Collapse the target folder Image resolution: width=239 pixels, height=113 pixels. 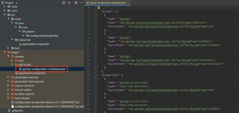pyautogui.click(x=4, y=52)
